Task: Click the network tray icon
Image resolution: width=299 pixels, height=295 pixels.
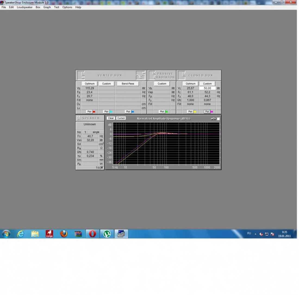Action: click(267, 234)
